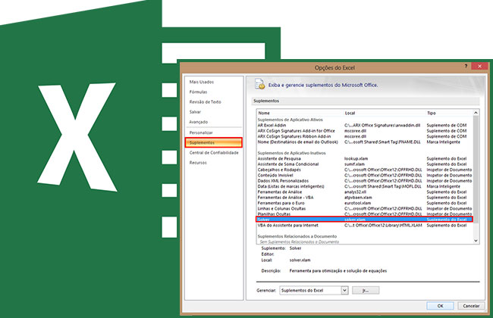Select Assistente de Soma Condicional

pos(365,164)
